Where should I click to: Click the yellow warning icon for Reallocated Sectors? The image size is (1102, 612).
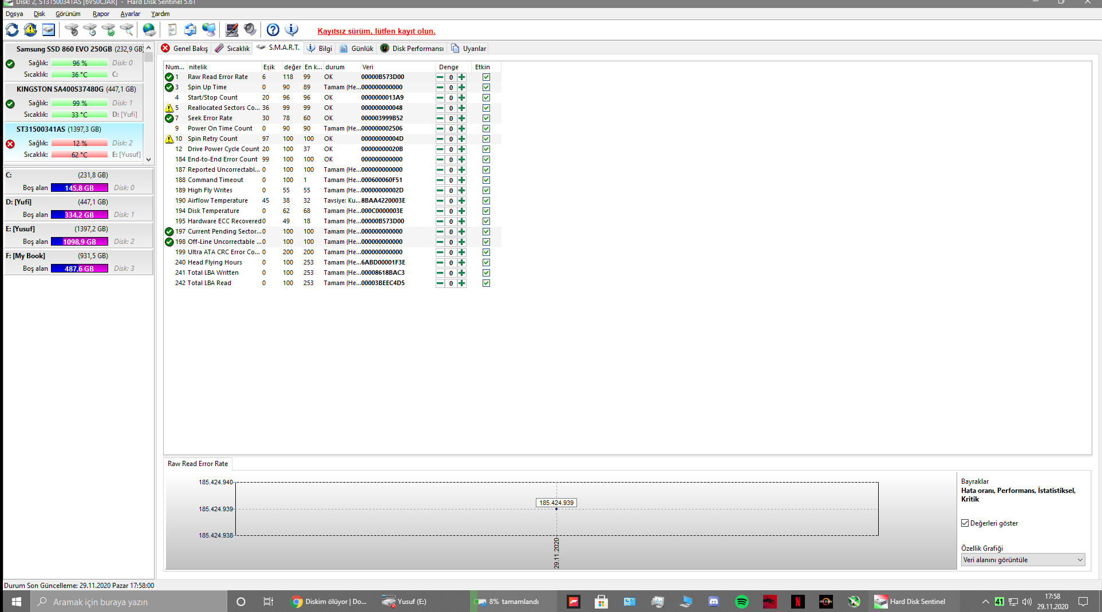click(169, 108)
